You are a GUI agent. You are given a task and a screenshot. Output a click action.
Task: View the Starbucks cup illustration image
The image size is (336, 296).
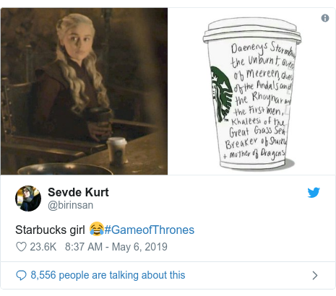pyautogui.click(x=251, y=91)
